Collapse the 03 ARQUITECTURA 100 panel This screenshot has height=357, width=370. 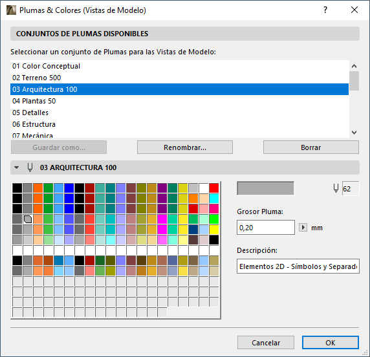(x=16, y=168)
